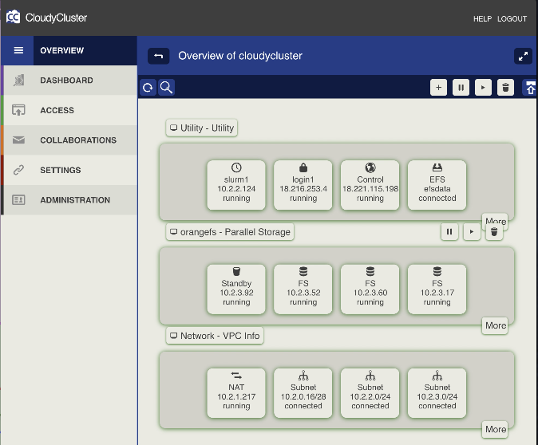Click the Subnet 10.2.0.16/28 network icon
Viewport: 538px width, 445px height.
click(x=303, y=376)
